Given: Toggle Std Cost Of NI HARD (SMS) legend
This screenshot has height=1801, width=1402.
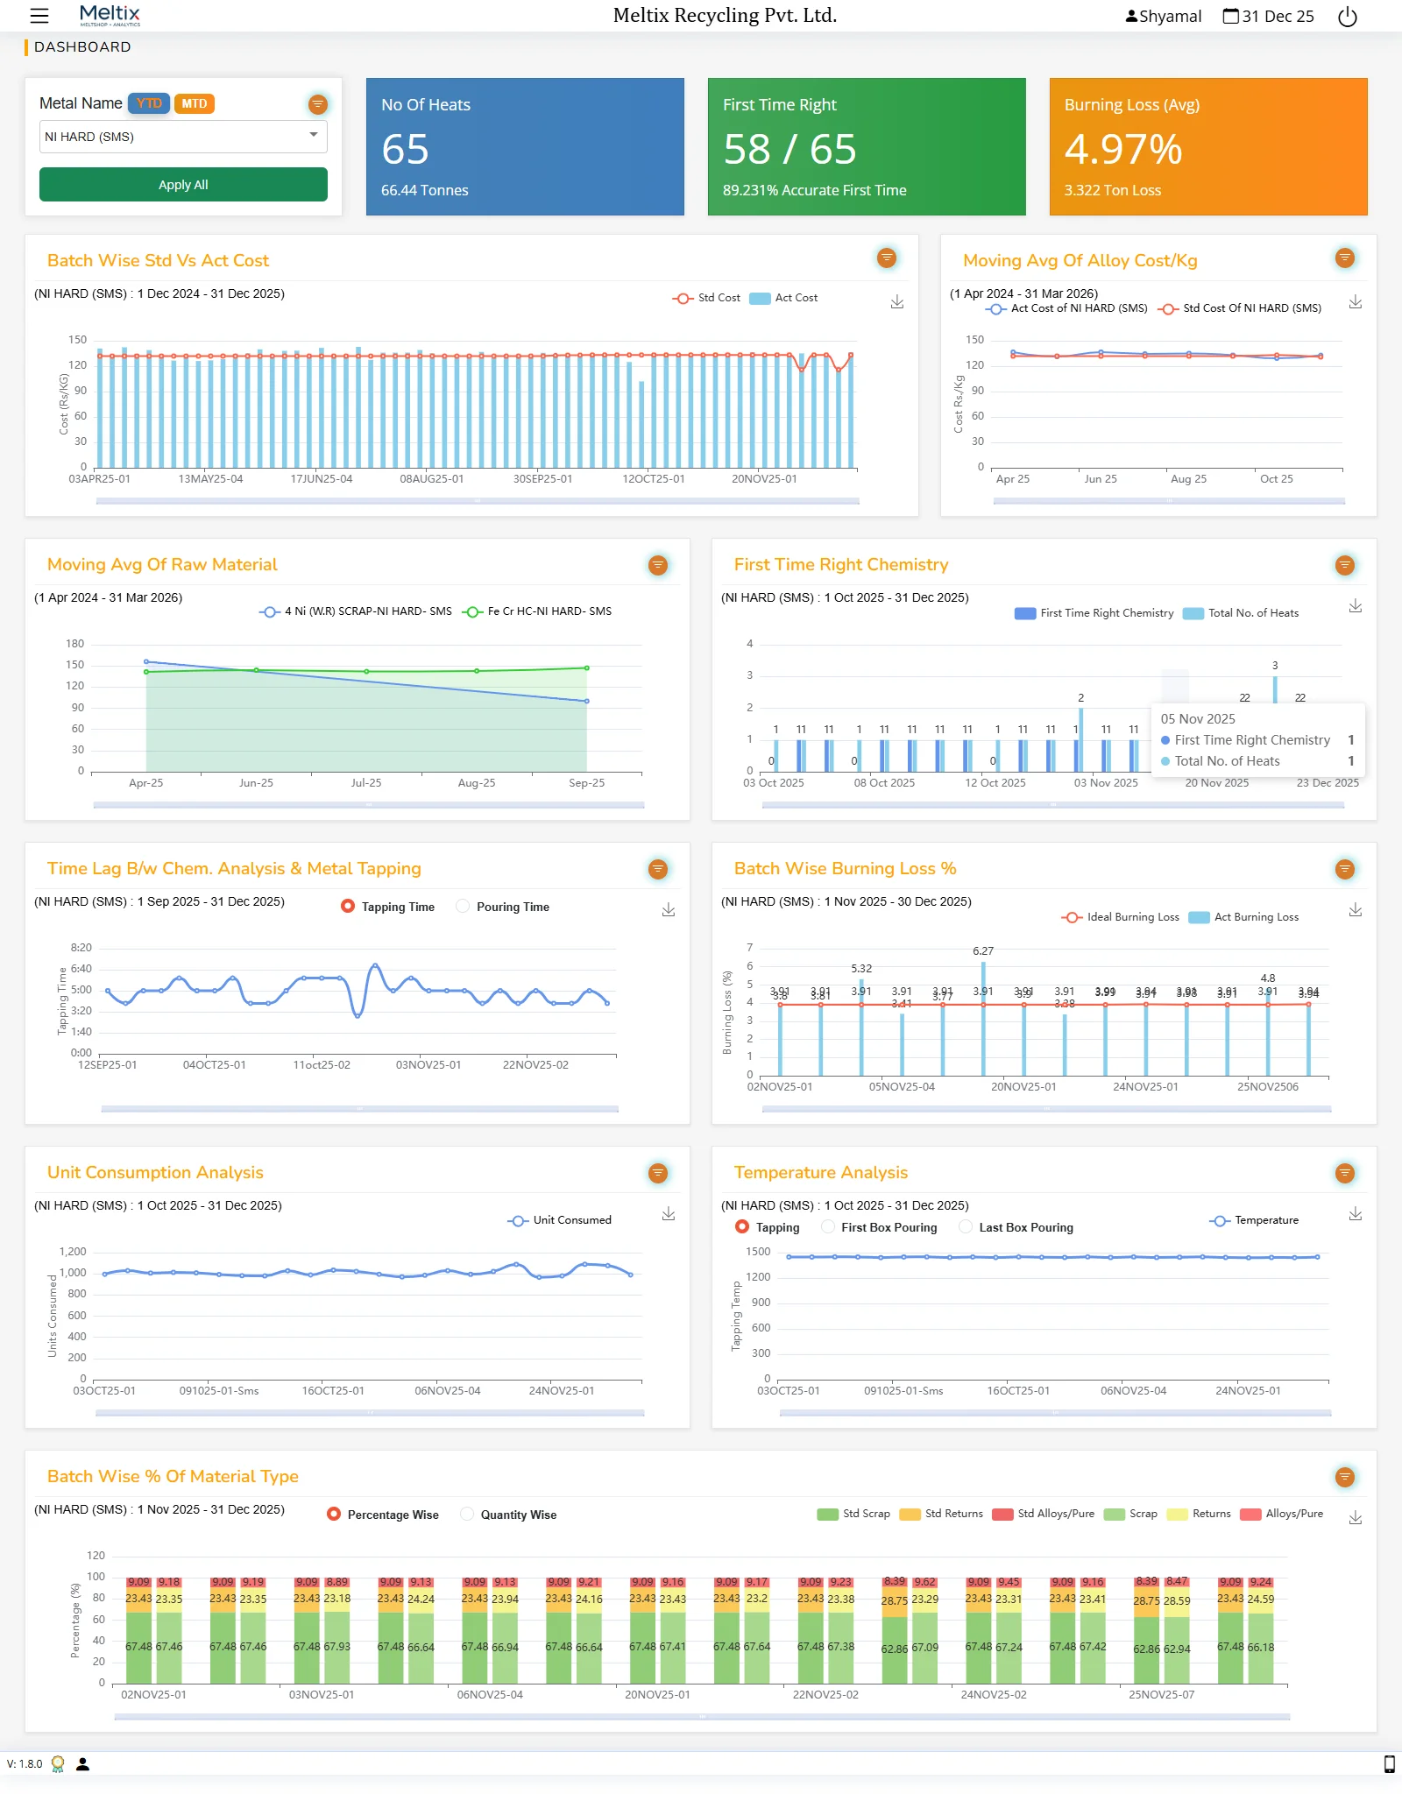Looking at the screenshot, I should click(1240, 308).
